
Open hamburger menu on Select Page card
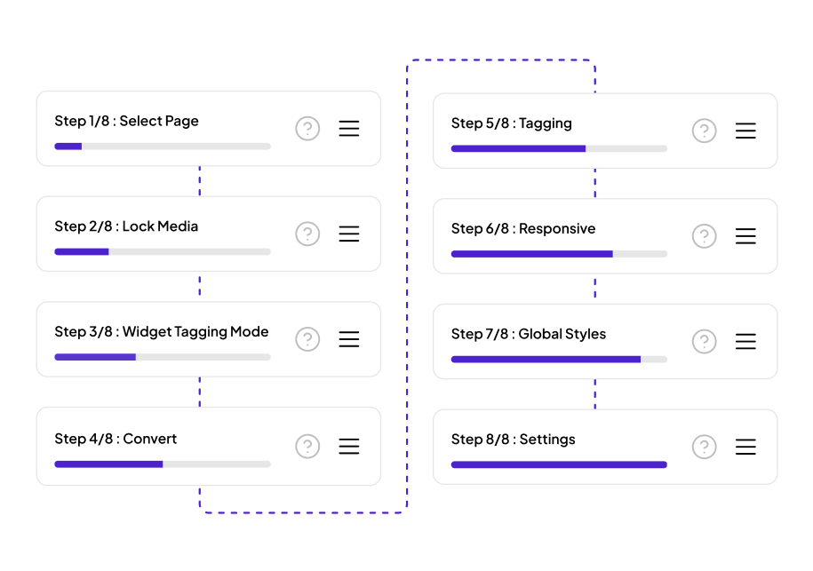point(349,129)
